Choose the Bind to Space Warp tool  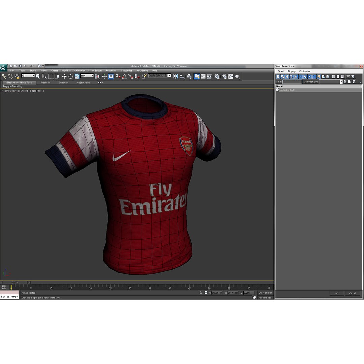click(x=17, y=76)
